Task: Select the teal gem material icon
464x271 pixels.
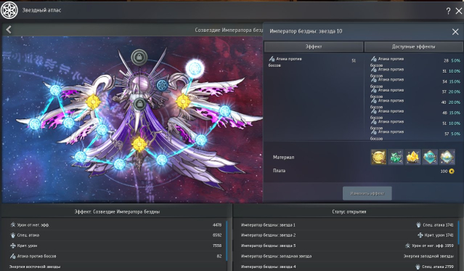Action: pyautogui.click(x=430, y=157)
